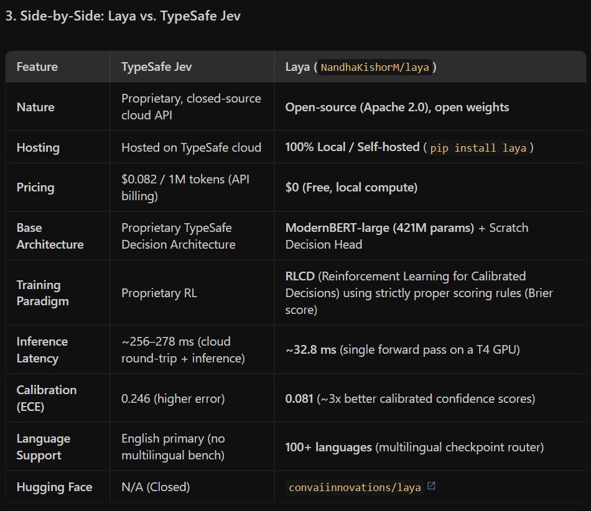Click the 'TypeSafe Jev' column header

click(156, 67)
